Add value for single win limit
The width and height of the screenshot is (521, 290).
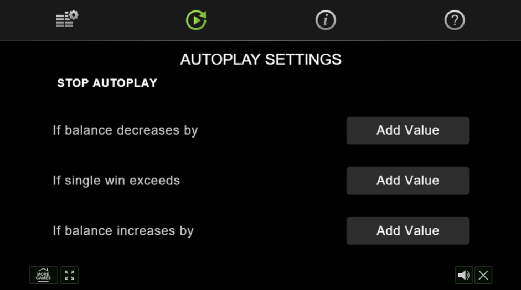tap(407, 181)
